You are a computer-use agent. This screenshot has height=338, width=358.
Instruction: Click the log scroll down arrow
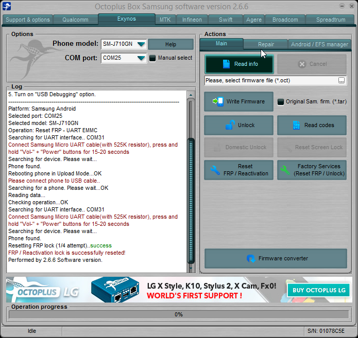tap(191, 269)
